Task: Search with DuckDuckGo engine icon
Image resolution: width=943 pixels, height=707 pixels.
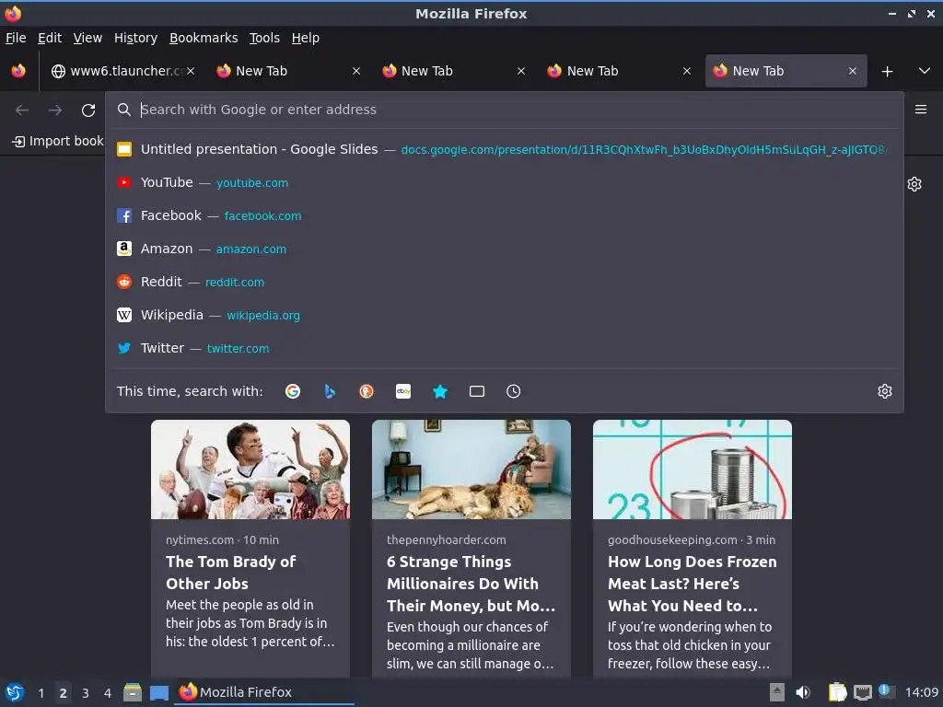Action: point(367,391)
